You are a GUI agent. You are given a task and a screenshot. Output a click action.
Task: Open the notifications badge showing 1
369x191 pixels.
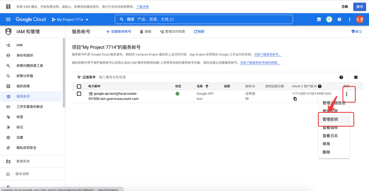[329, 19]
